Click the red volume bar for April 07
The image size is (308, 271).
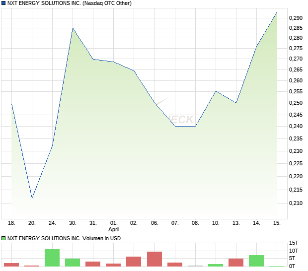pos(175,265)
